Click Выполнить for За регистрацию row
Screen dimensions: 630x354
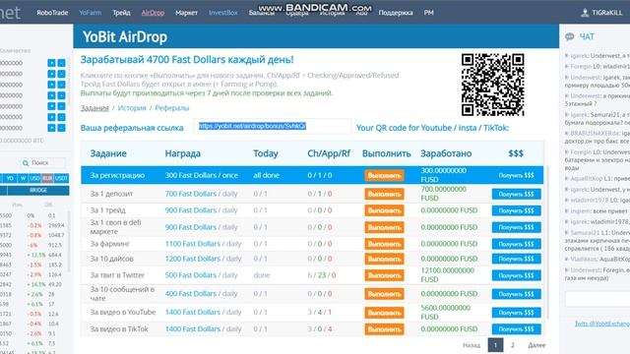384,176
